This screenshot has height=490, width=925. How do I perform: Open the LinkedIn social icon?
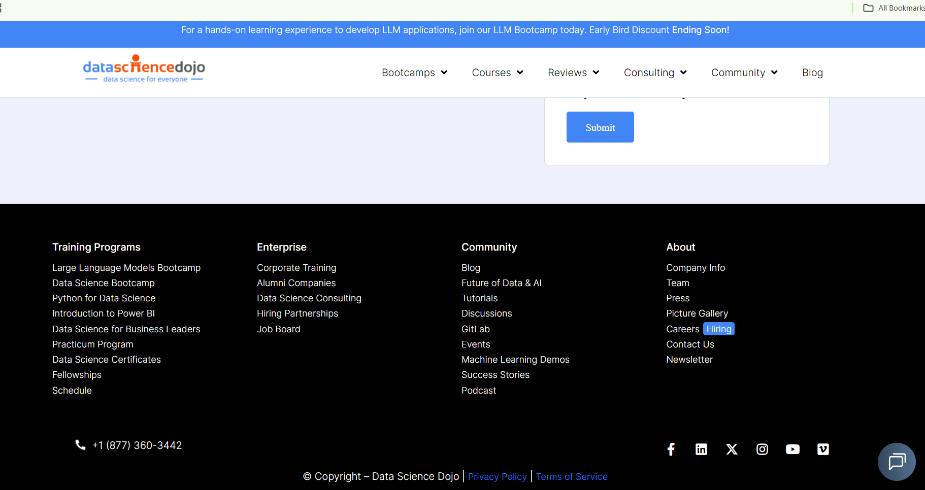click(x=701, y=449)
